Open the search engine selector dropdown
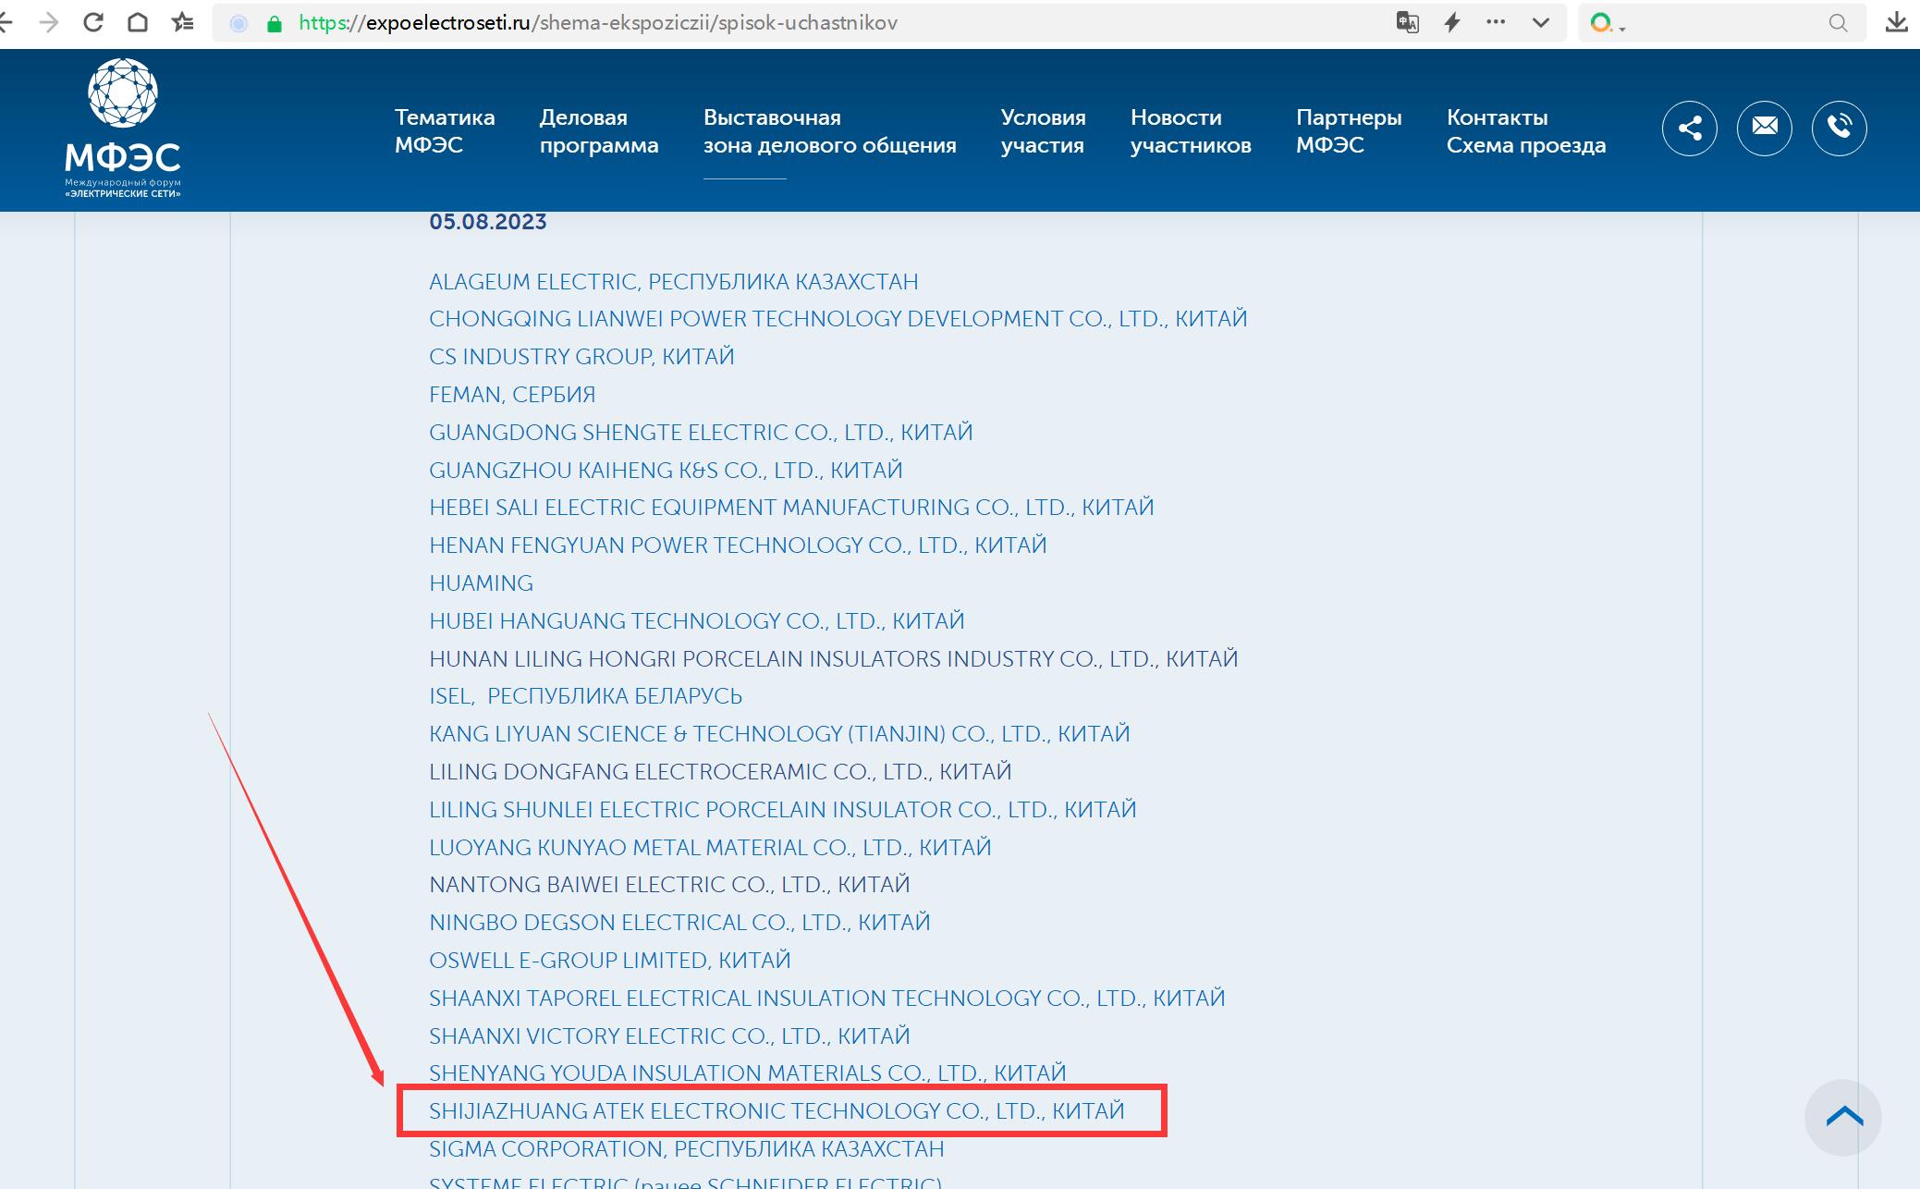Image resolution: width=1920 pixels, height=1189 pixels. (1607, 23)
